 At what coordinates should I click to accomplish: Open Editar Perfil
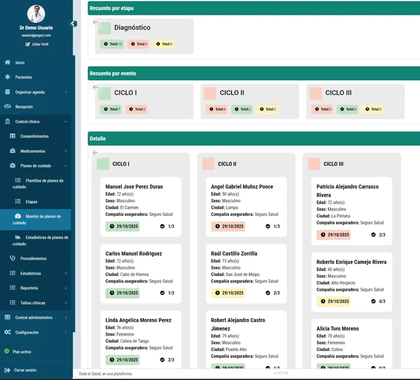pos(37,45)
